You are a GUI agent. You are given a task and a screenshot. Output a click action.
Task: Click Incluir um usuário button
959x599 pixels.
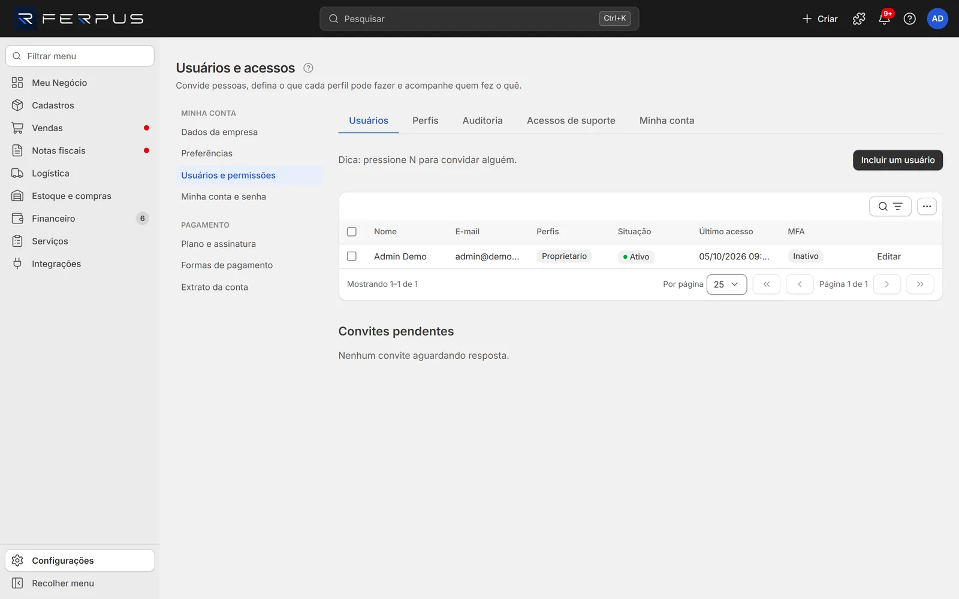point(897,160)
